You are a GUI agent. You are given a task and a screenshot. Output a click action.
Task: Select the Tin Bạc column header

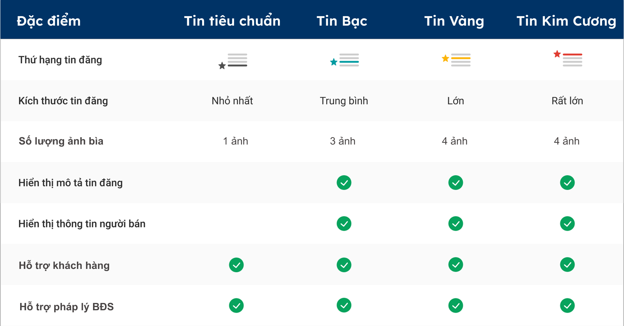pos(342,21)
